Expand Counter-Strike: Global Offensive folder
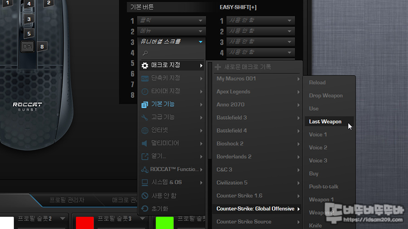Screen dimensions: 408x229 (257, 209)
